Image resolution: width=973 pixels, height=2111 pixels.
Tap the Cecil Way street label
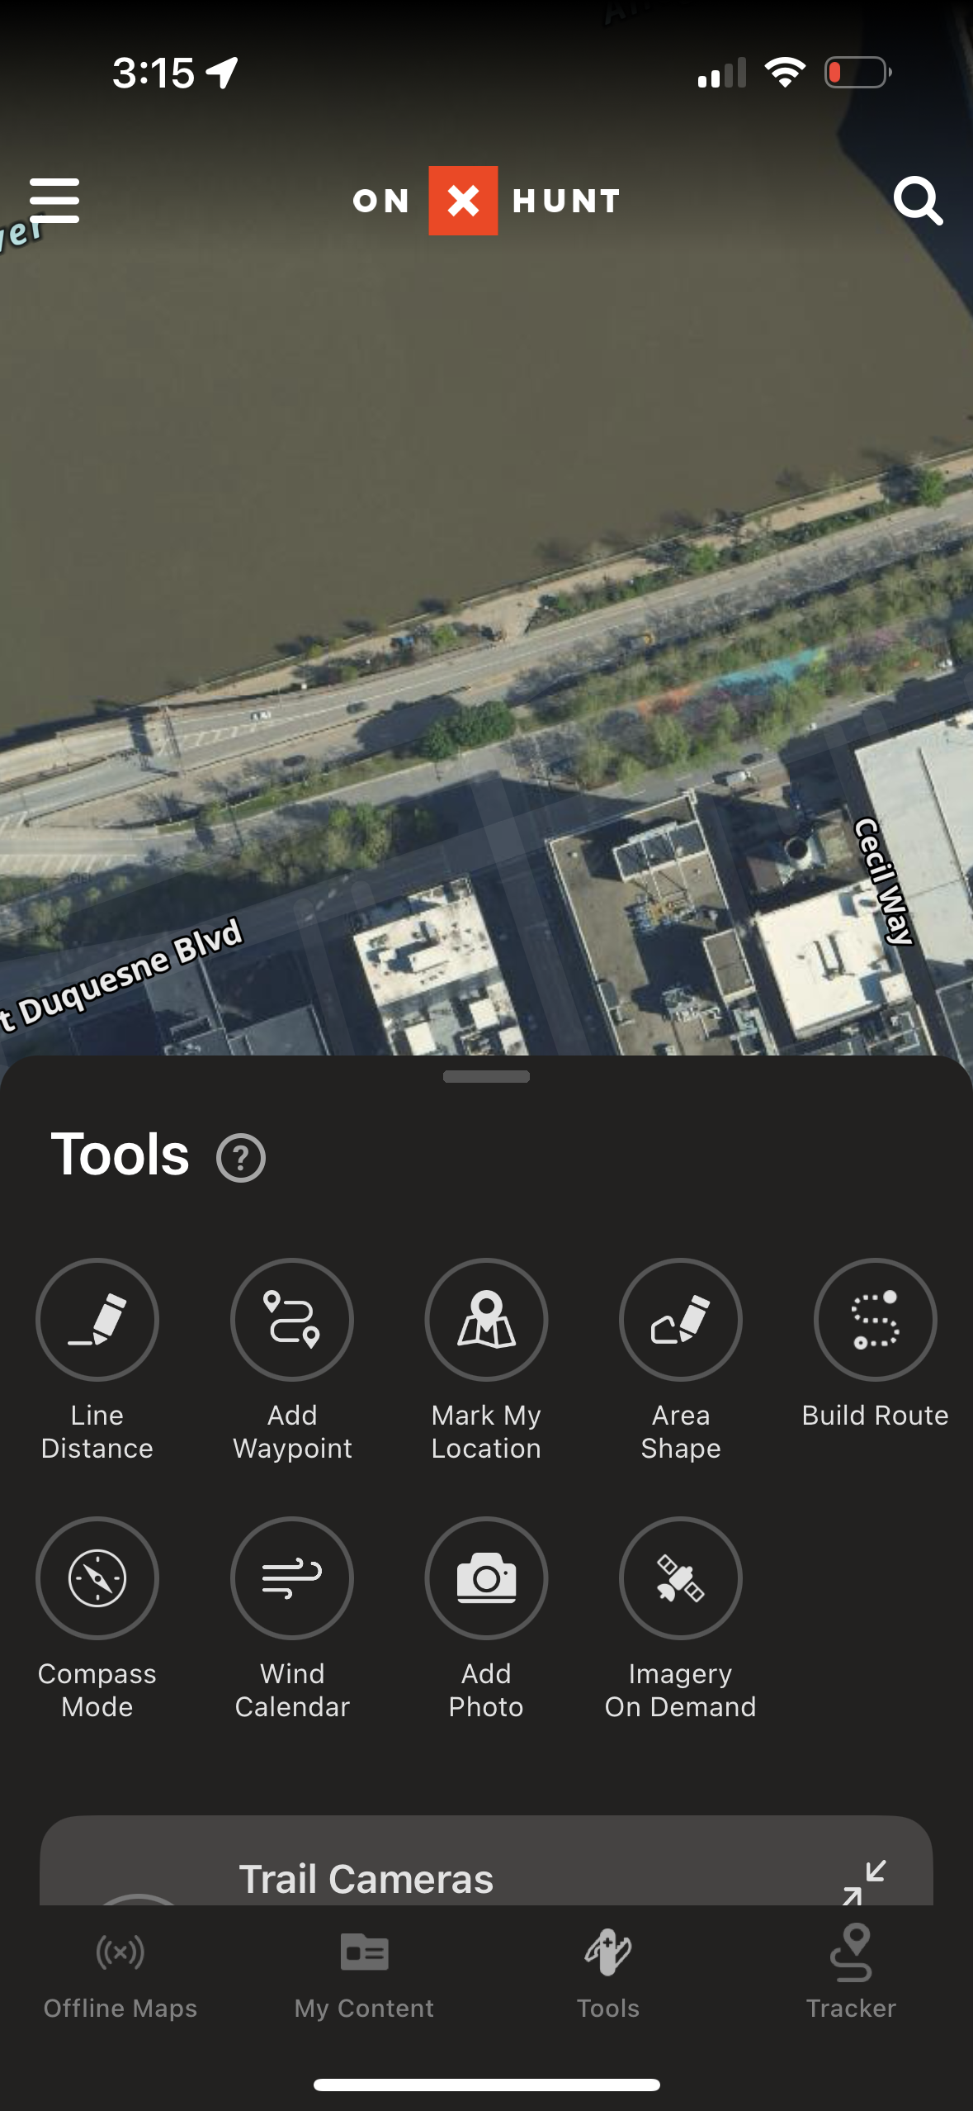click(884, 880)
